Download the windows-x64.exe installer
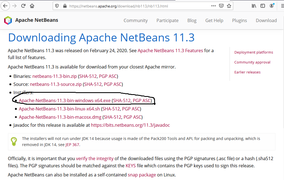The width and height of the screenshot is (284, 180). click(x=65, y=100)
